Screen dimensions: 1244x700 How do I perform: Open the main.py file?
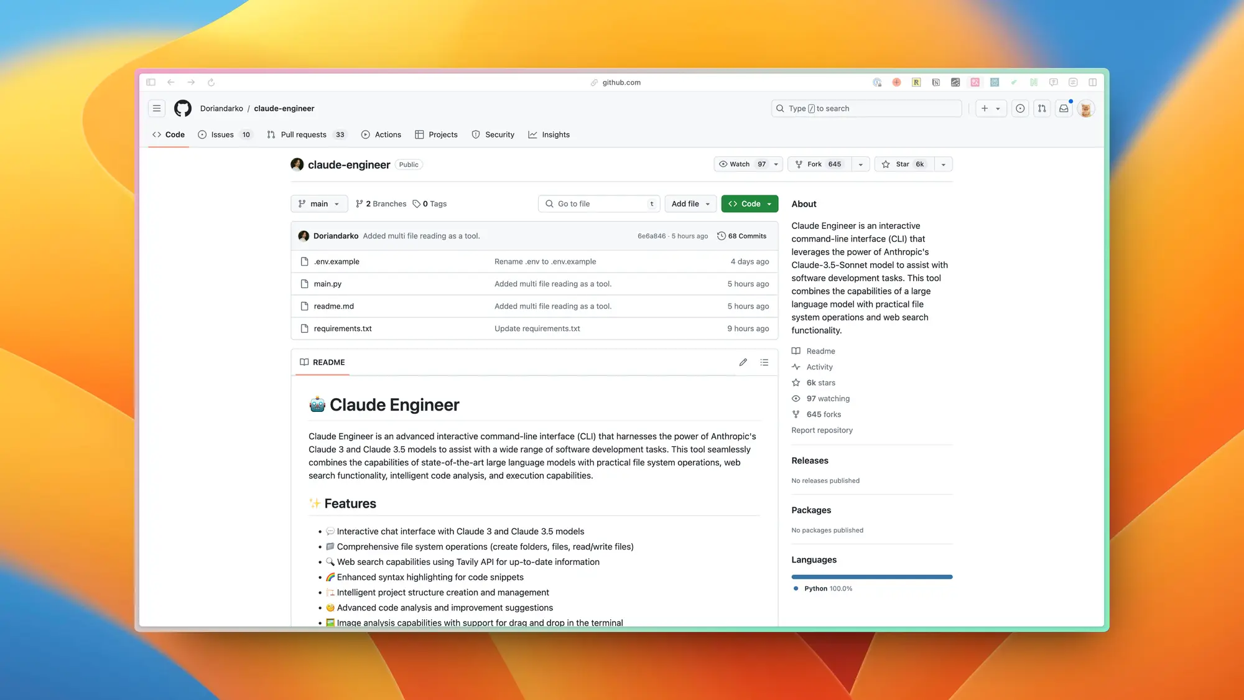click(328, 284)
